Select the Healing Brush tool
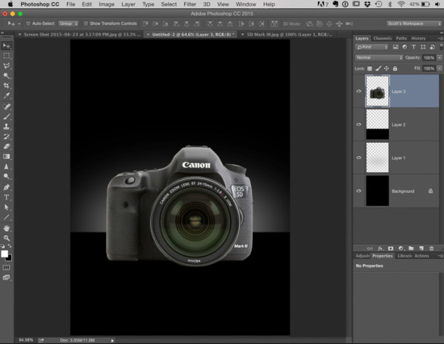The image size is (444, 344). click(x=6, y=107)
